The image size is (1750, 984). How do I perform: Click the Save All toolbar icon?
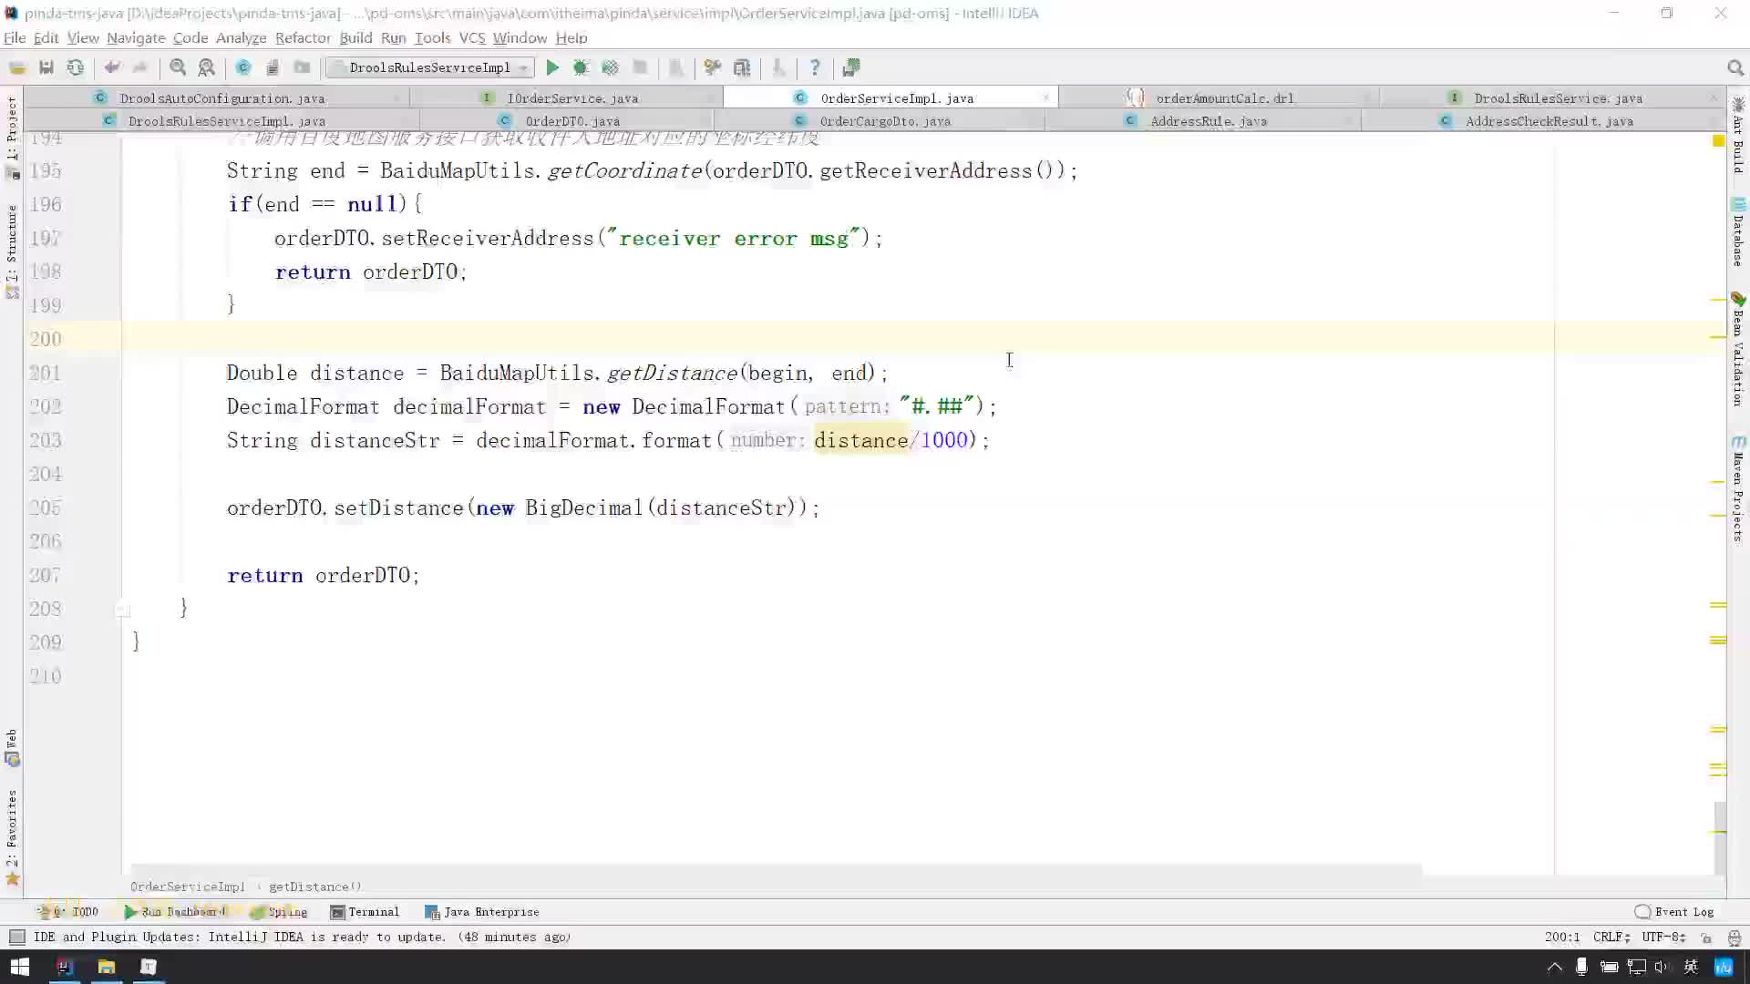click(x=46, y=67)
